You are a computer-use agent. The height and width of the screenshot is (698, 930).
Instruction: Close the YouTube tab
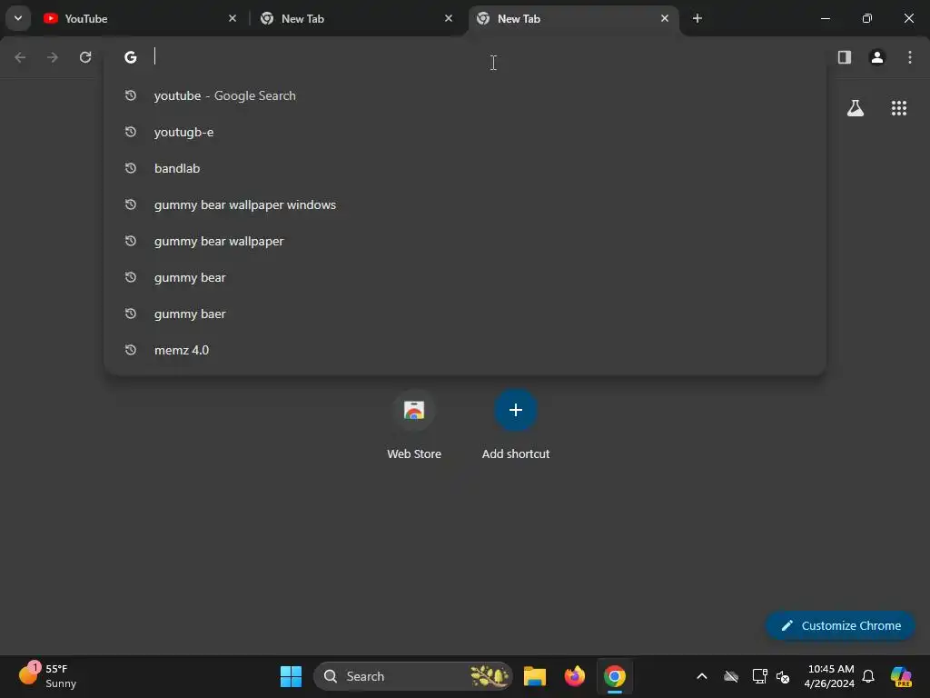pyautogui.click(x=232, y=18)
